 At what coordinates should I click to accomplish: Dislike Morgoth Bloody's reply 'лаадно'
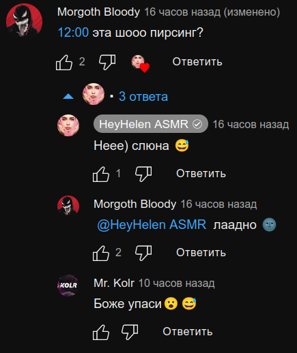143,253
